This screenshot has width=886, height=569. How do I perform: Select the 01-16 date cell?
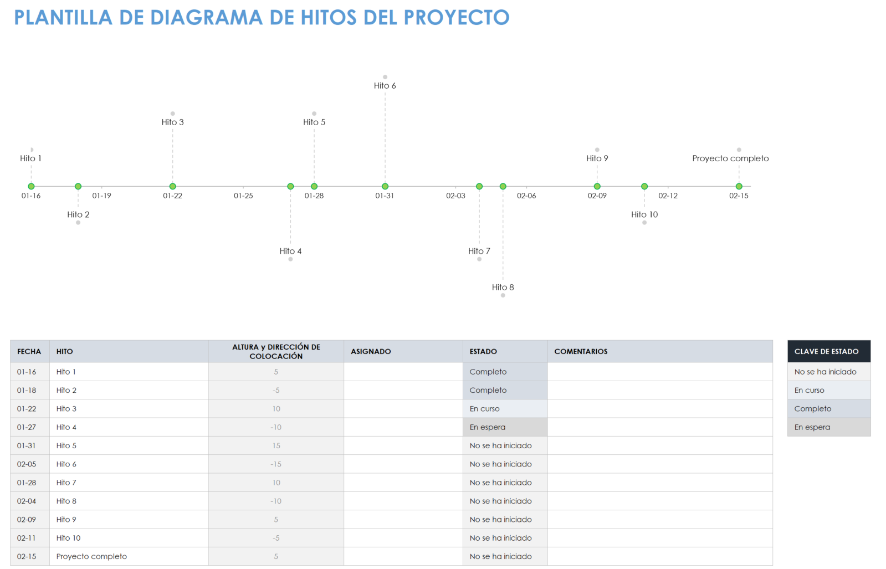(30, 372)
